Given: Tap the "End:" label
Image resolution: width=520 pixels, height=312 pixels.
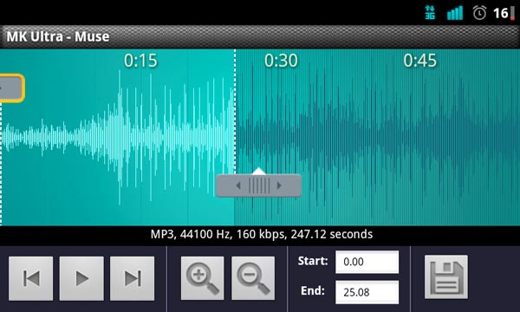Looking at the screenshot, I should tap(313, 291).
